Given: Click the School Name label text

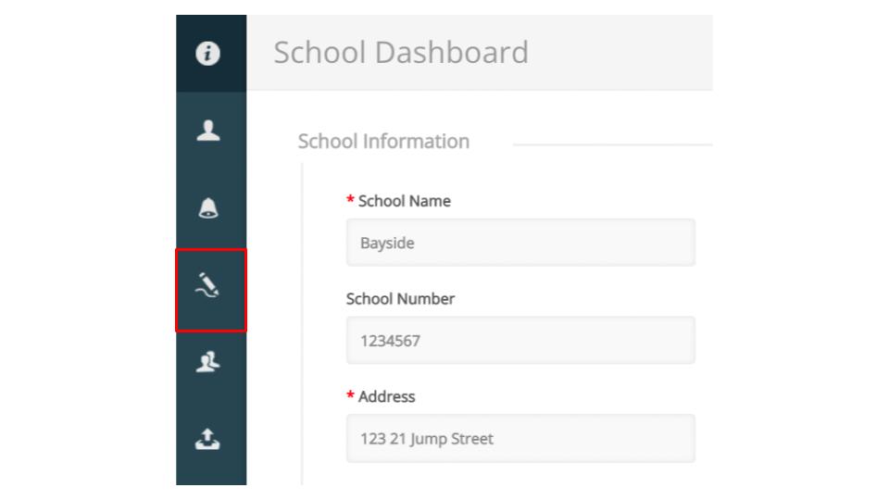Looking at the screenshot, I should coord(404,201).
